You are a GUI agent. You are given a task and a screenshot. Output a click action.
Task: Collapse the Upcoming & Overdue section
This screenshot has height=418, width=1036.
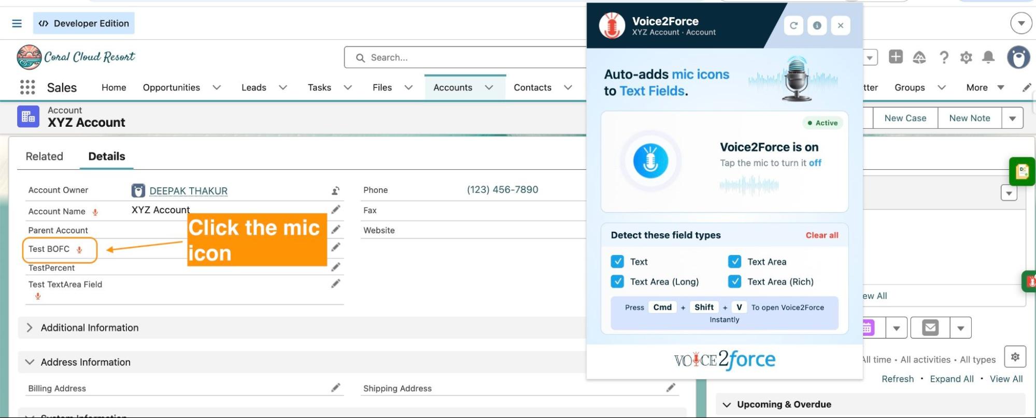[x=727, y=405]
